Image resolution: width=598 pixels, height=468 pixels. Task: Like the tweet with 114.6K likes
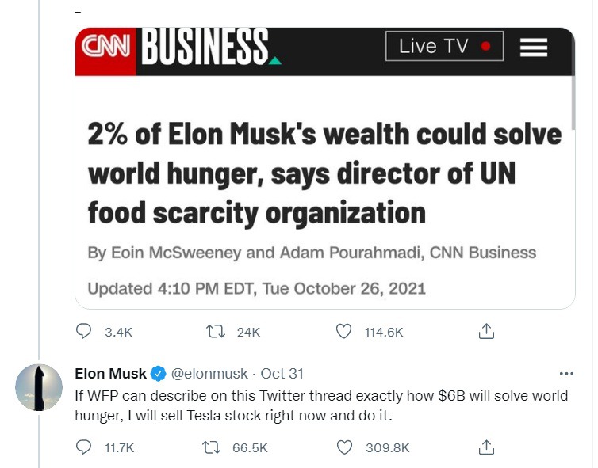click(343, 331)
